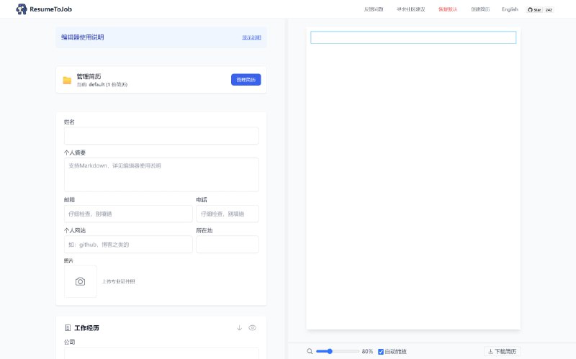Click the camera icon to upload photo
576x359 pixels.
[80, 281]
